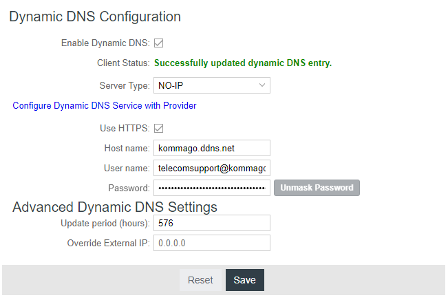Uncheck the Use HTTPS checkbox
Viewport: 448px width, 302px height.
pos(158,128)
